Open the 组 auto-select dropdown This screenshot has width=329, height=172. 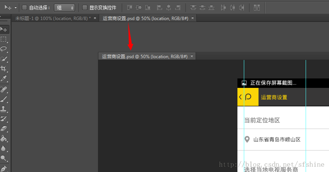coord(64,8)
